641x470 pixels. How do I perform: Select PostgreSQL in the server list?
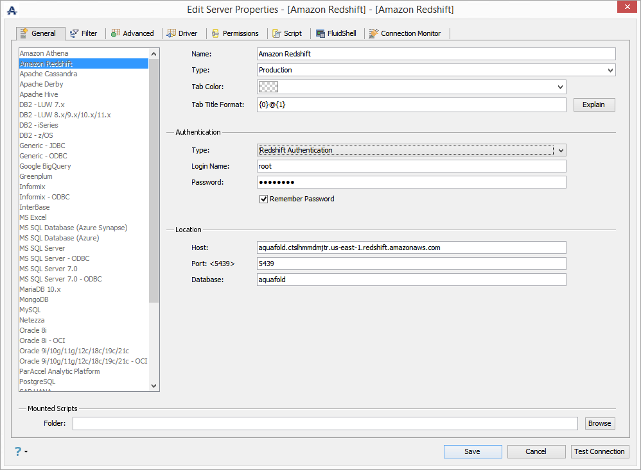[x=37, y=382]
